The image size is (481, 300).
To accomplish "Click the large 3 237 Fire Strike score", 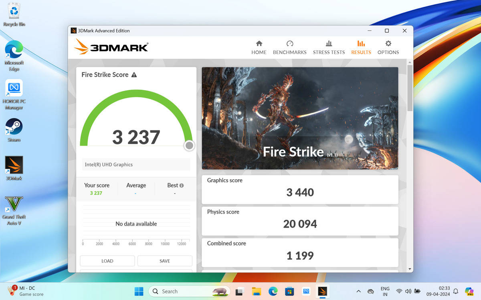I will 136,137.
